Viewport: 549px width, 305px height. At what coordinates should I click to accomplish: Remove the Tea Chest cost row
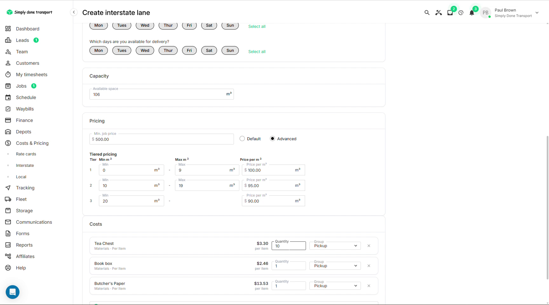369,246
